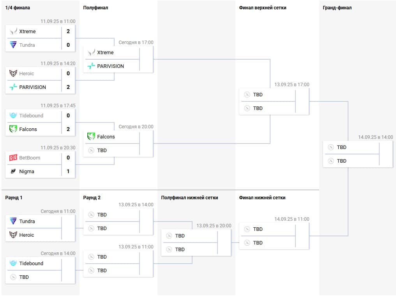Screen dimensions: 396x296
Task: Click the Tundra logo in the 1/4 финала match
Action: tap(13, 45)
